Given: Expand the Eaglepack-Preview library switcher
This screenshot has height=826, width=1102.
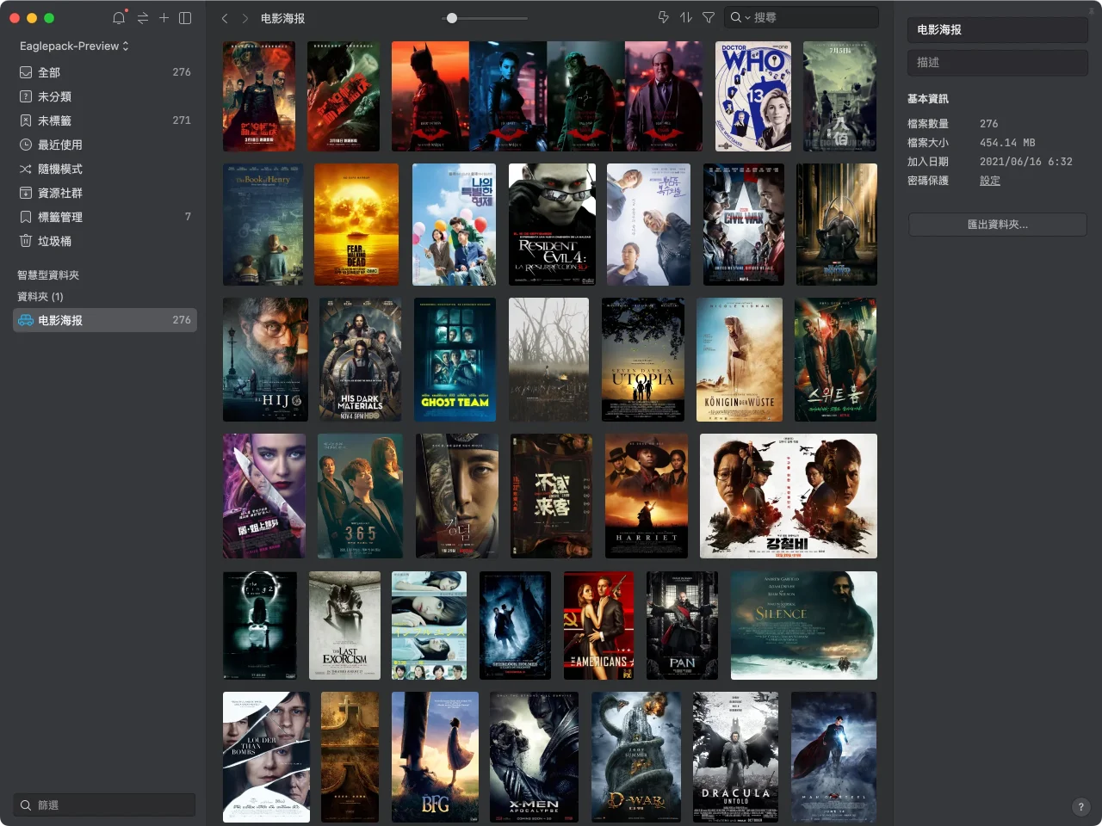Looking at the screenshot, I should (x=74, y=46).
